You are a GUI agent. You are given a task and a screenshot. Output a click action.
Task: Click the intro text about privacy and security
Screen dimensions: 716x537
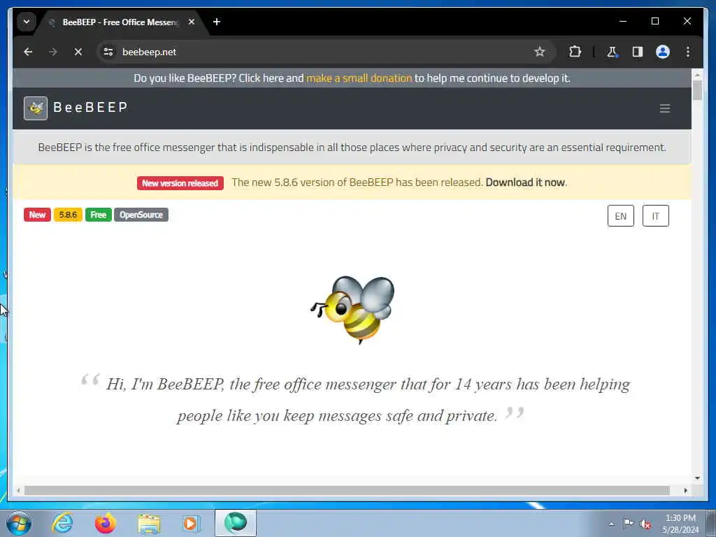[352, 148]
